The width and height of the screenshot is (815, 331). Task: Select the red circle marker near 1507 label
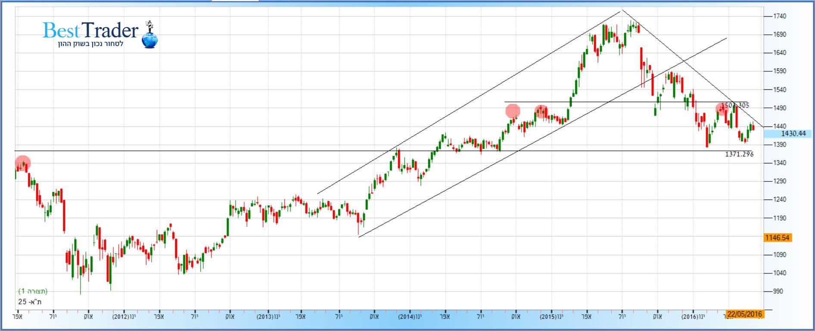[722, 109]
